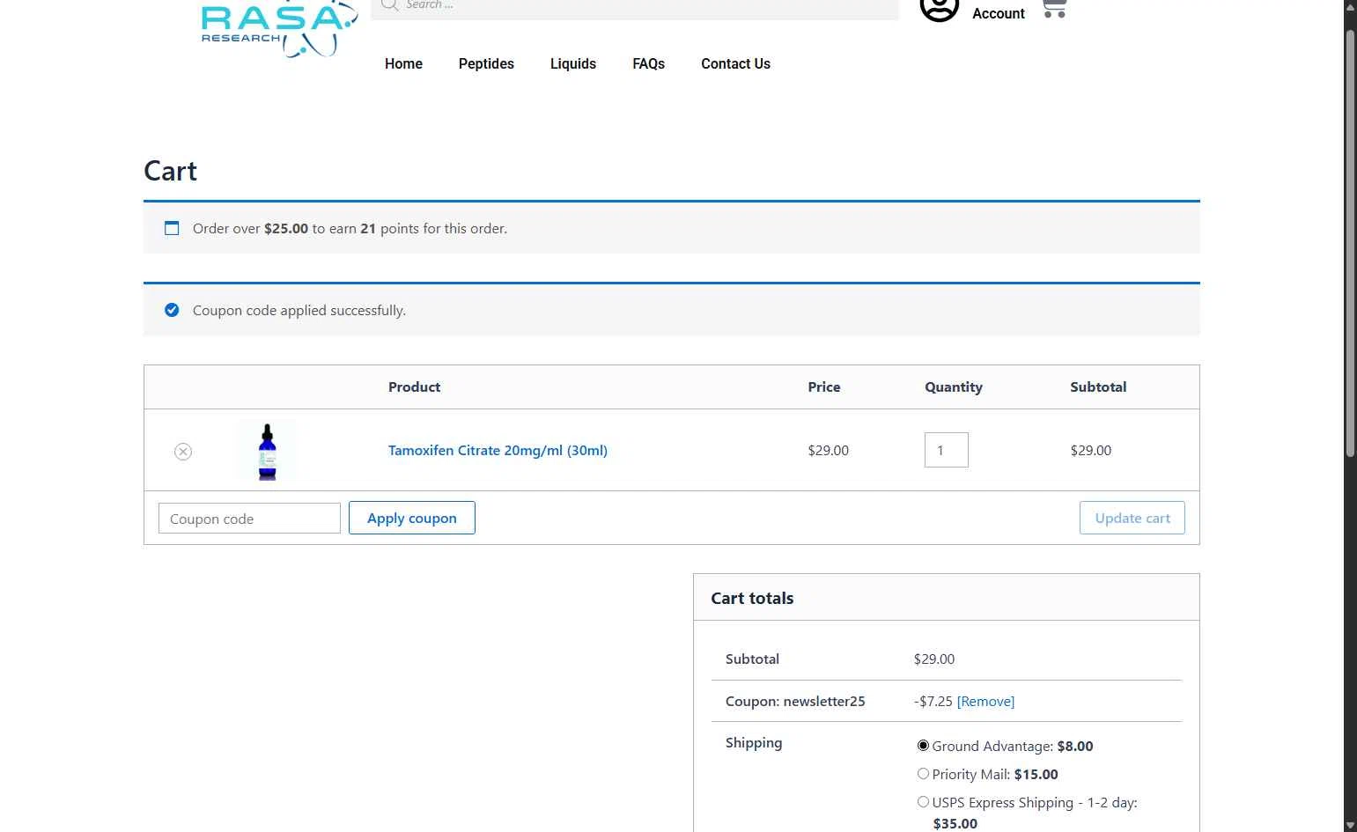Click the search magnifier icon
Screen dimensions: 1357x832
(390, 5)
